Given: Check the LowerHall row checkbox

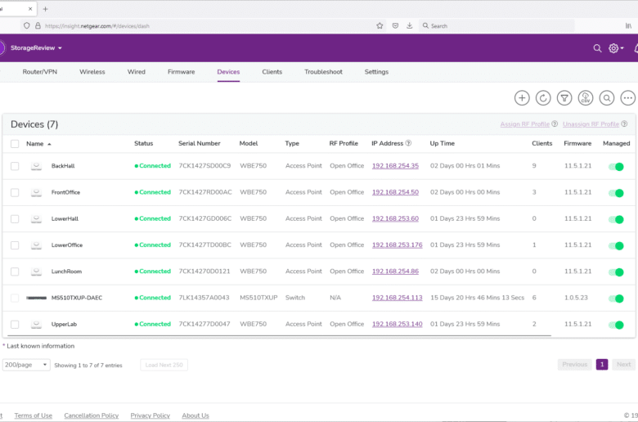Looking at the screenshot, I should point(15,219).
